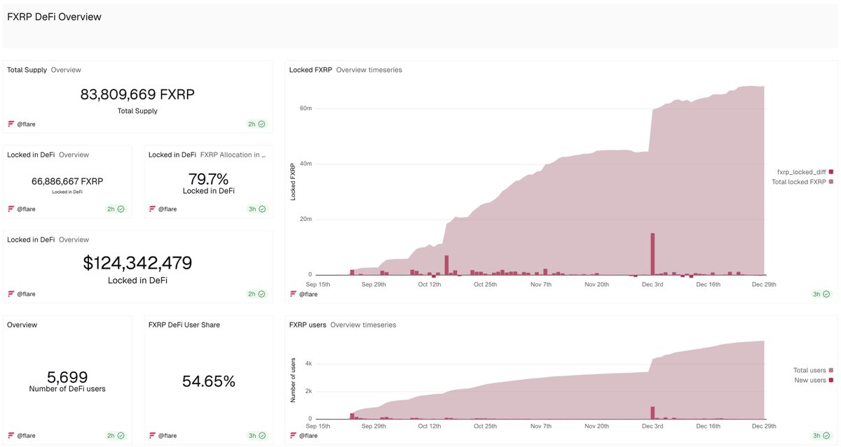
Task: Click the Flare icon on Number of DeFi users card
Action: pos(11,435)
